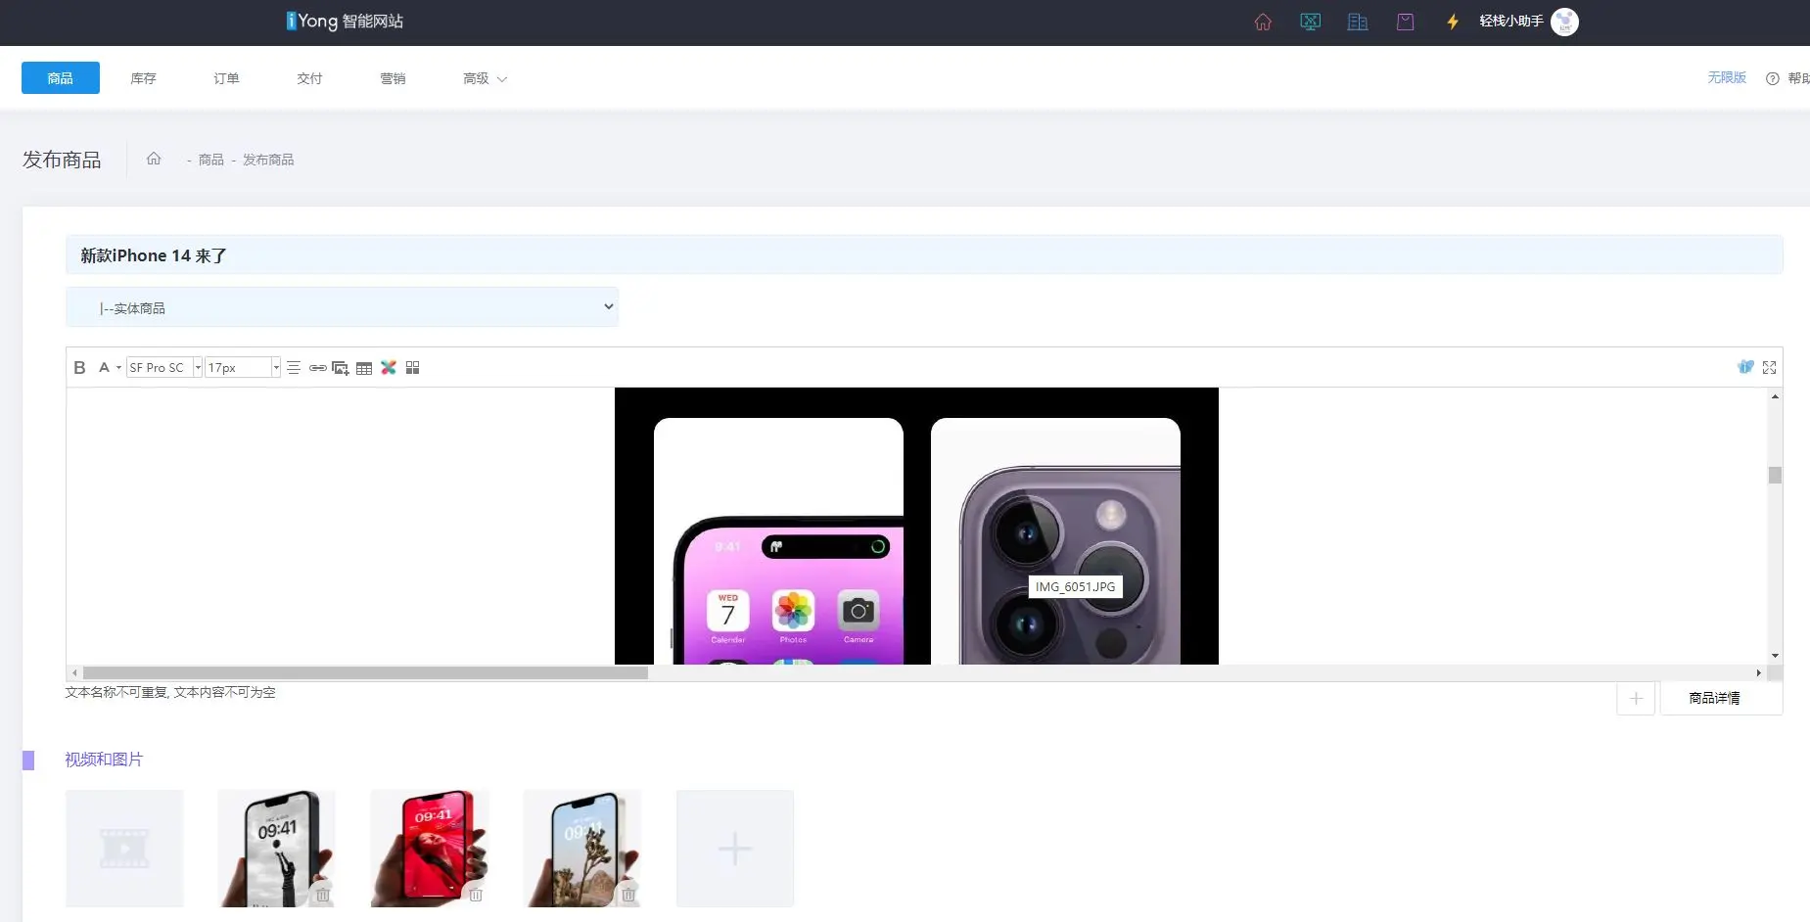Delete the red iPhone image

[476, 894]
